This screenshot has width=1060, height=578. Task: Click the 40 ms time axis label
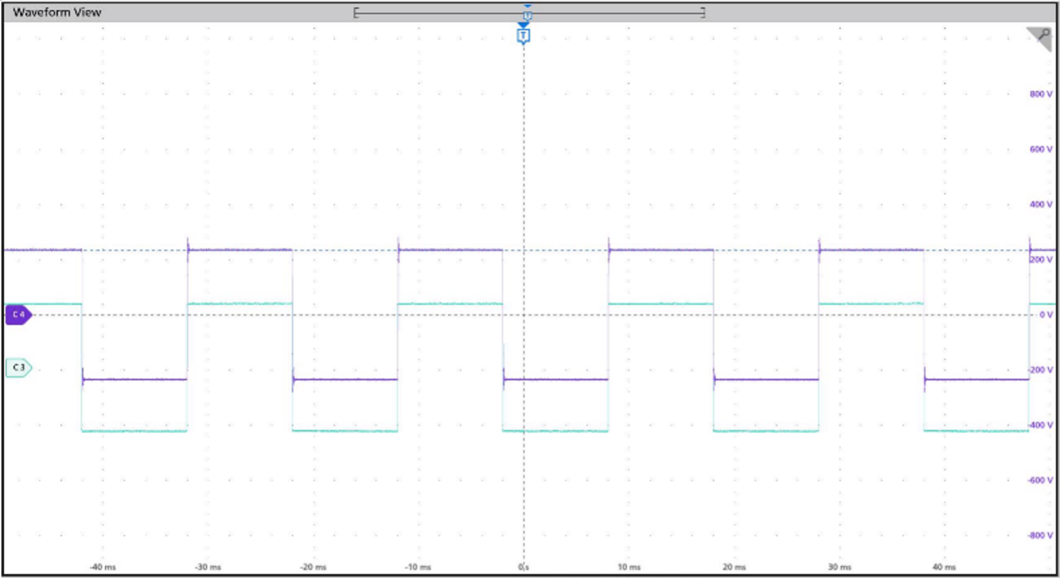coord(944,567)
